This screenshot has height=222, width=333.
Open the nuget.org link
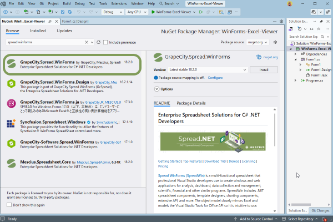(270, 57)
